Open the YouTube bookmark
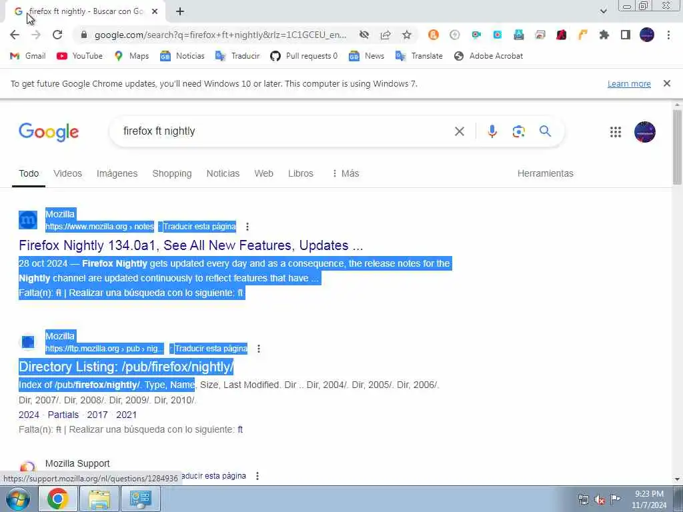This screenshot has width=683, height=512. 80,56
